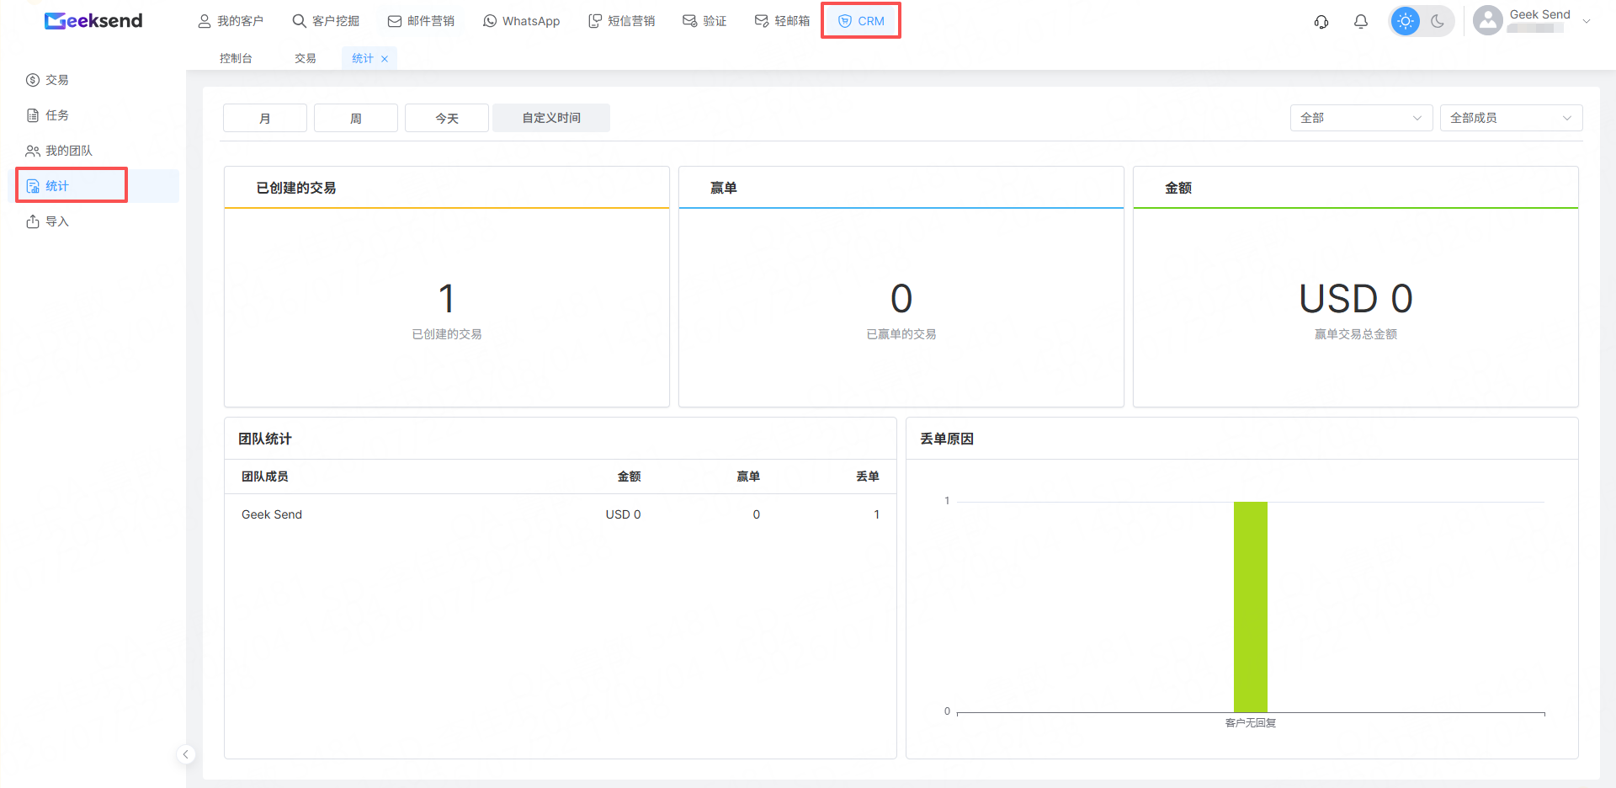The height and width of the screenshot is (788, 1616).
Task: Click the 客户无回复 axis label
Action: [x=1251, y=723]
